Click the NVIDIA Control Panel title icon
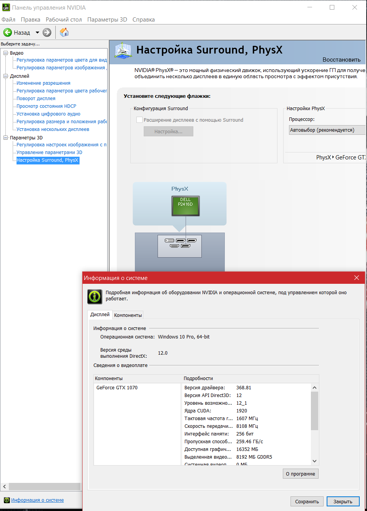 (6, 7)
